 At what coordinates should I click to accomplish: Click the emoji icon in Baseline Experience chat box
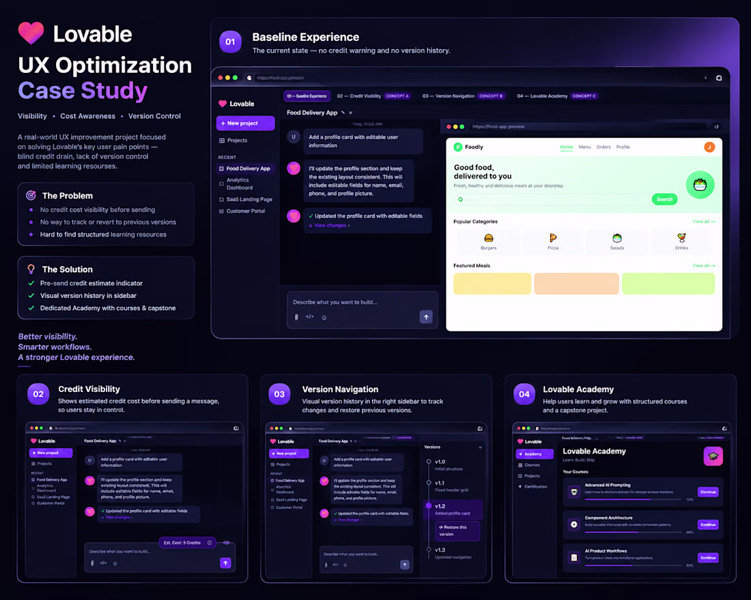324,318
